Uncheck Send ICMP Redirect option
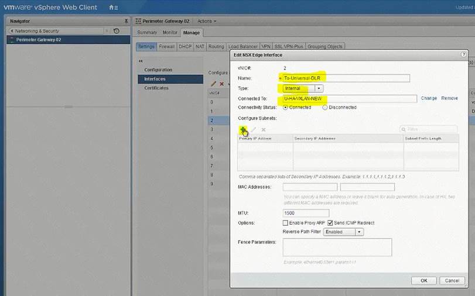475x296 pixels. click(x=330, y=223)
